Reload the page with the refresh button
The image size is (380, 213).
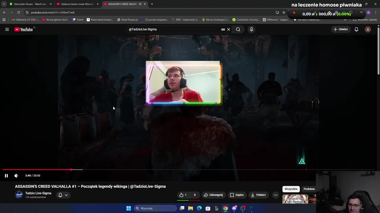click(18, 12)
